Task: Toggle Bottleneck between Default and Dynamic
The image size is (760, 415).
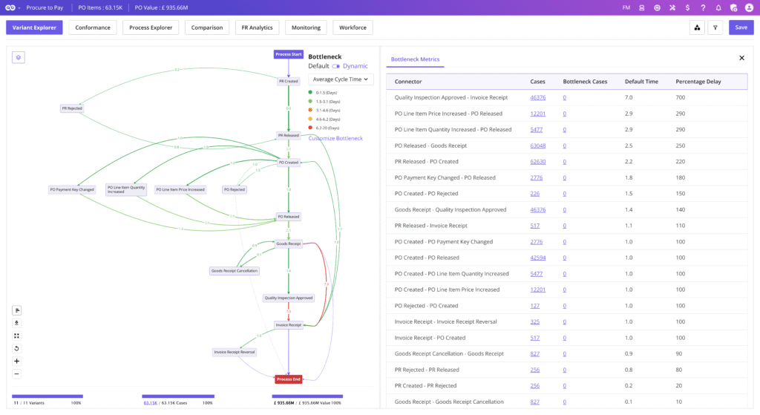Action: click(335, 66)
